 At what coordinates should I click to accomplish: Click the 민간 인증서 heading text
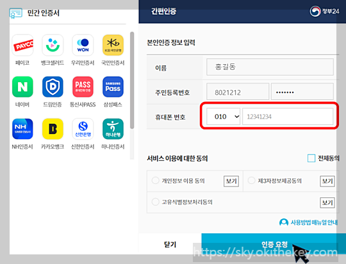(44, 13)
